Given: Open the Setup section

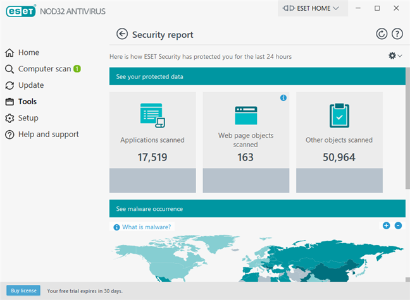Looking at the screenshot, I should 28,118.
